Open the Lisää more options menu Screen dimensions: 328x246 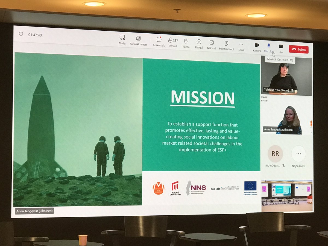pos(241,46)
